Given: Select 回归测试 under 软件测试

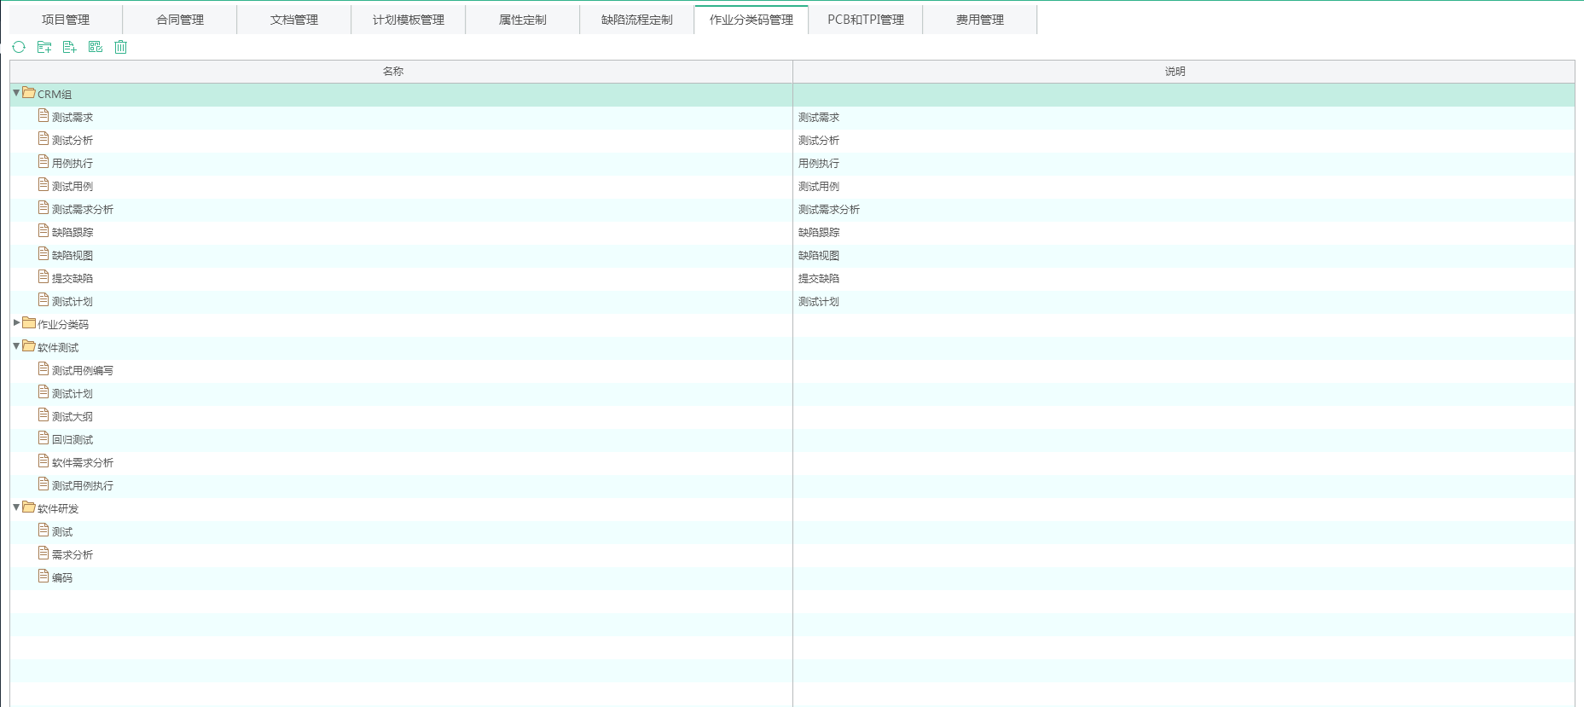Looking at the screenshot, I should pyautogui.click(x=73, y=439).
